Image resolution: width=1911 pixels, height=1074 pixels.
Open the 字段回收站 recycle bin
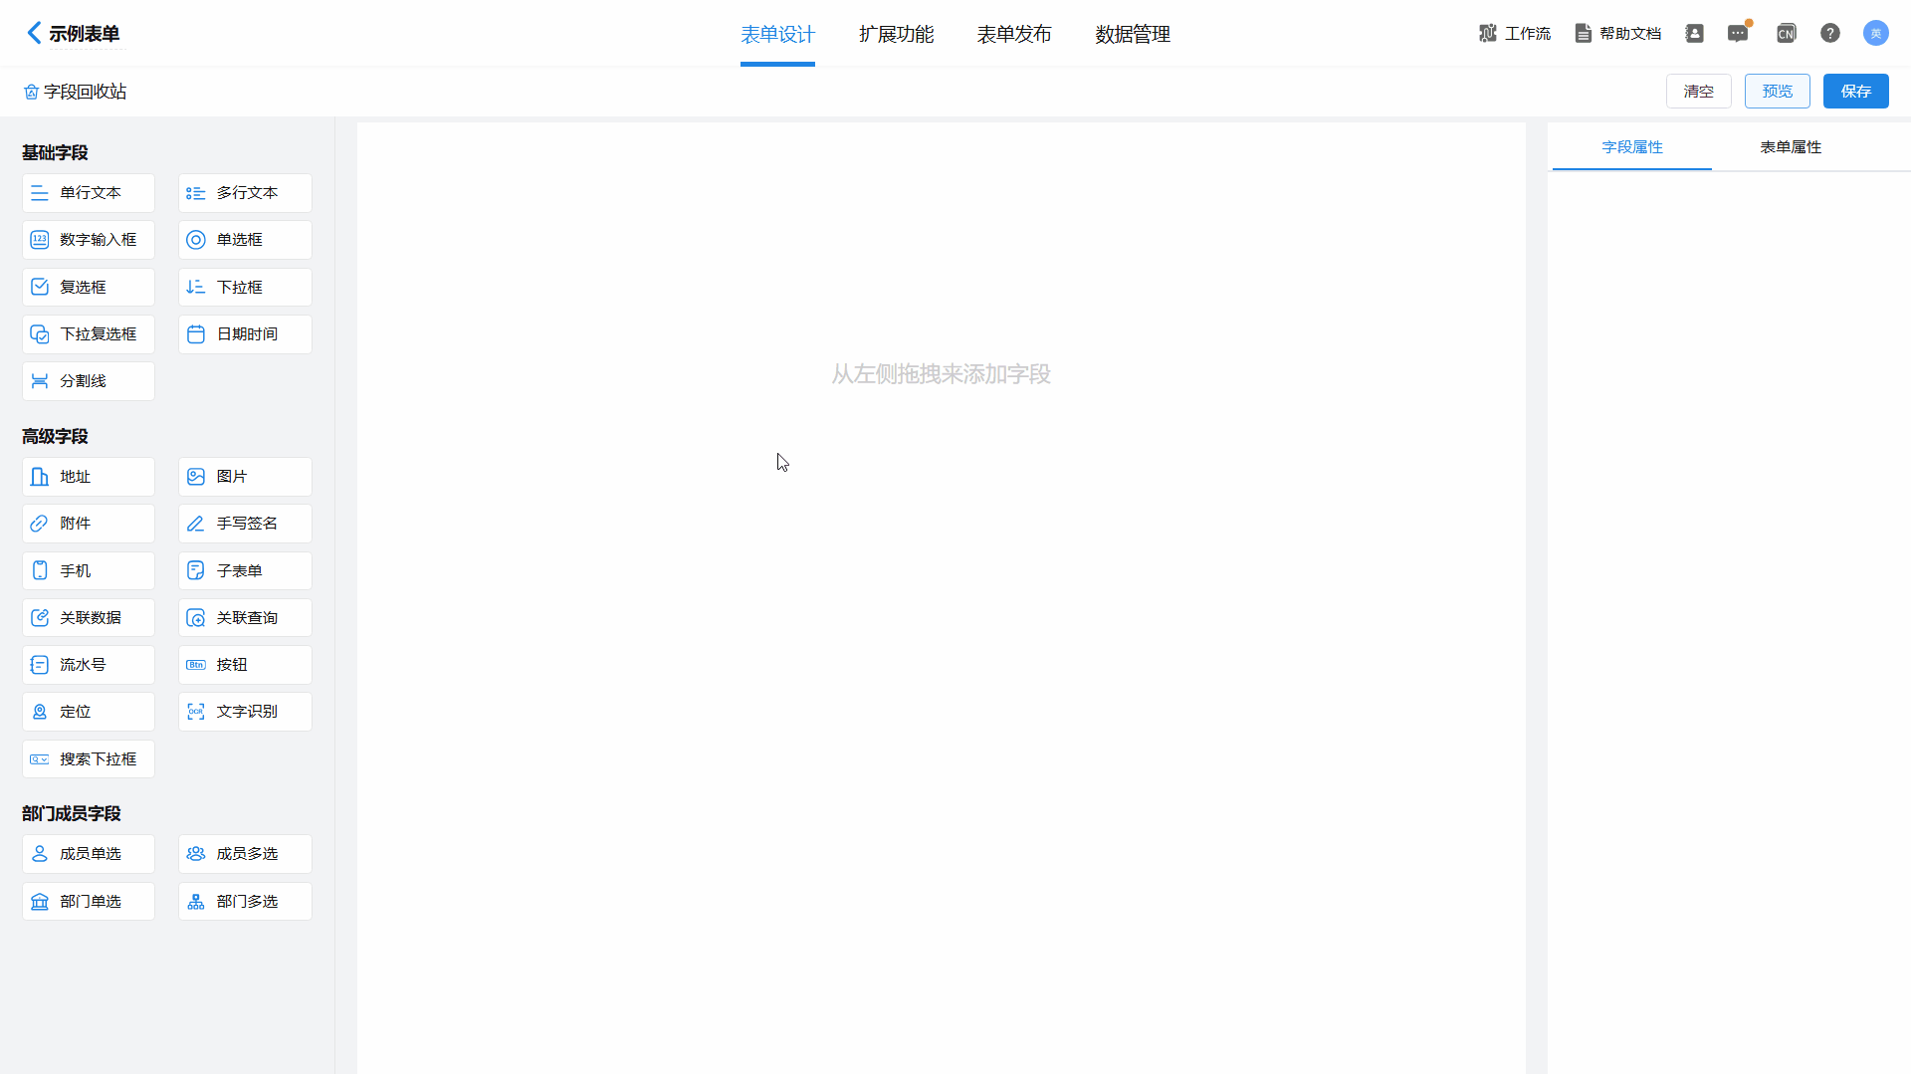[x=76, y=92]
